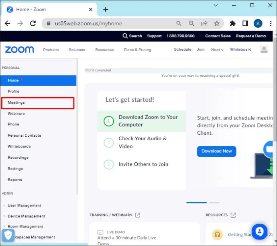277x246 pixels.
Task: Click the Download Now button
Action: 217,152
